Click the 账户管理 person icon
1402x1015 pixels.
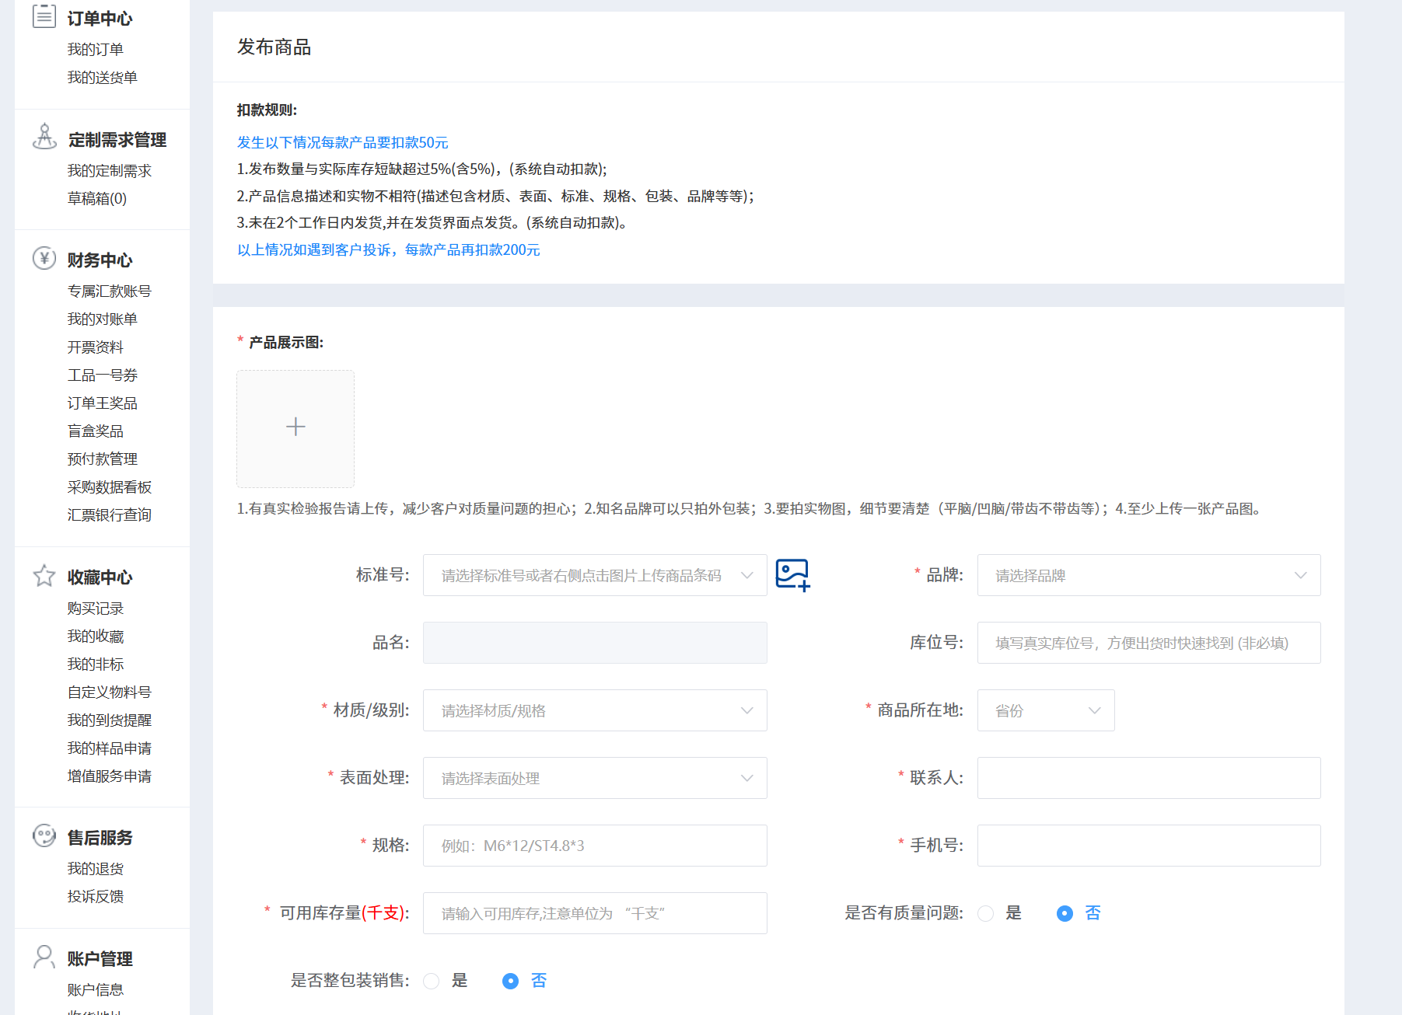tap(44, 957)
